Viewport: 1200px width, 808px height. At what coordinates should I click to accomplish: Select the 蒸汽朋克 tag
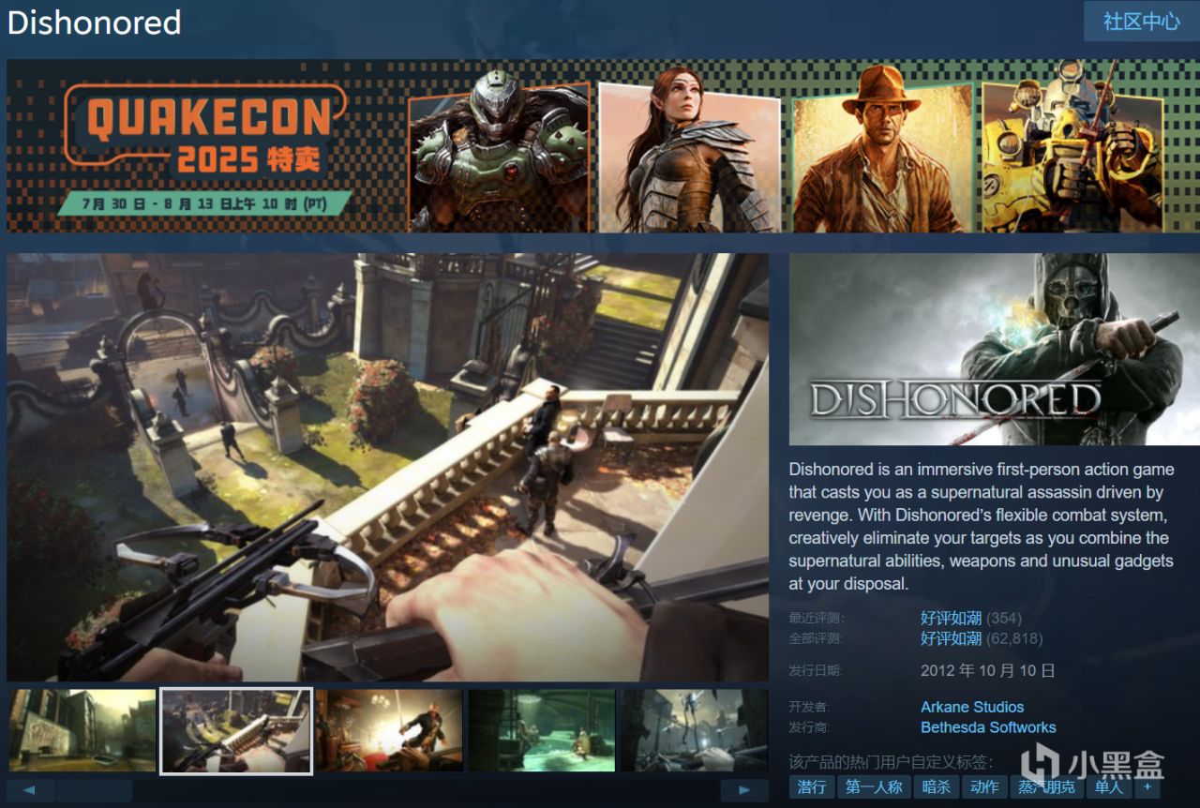click(1047, 786)
